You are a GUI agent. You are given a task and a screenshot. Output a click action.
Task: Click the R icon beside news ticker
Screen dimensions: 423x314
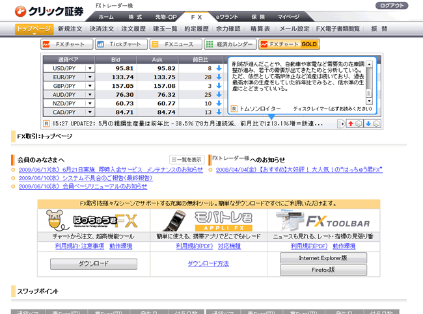pyautogui.click(x=46, y=124)
